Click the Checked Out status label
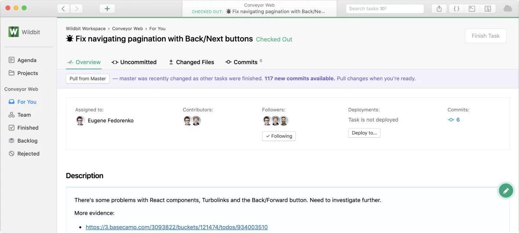Viewport: 519px width, 233px height. pos(274,39)
